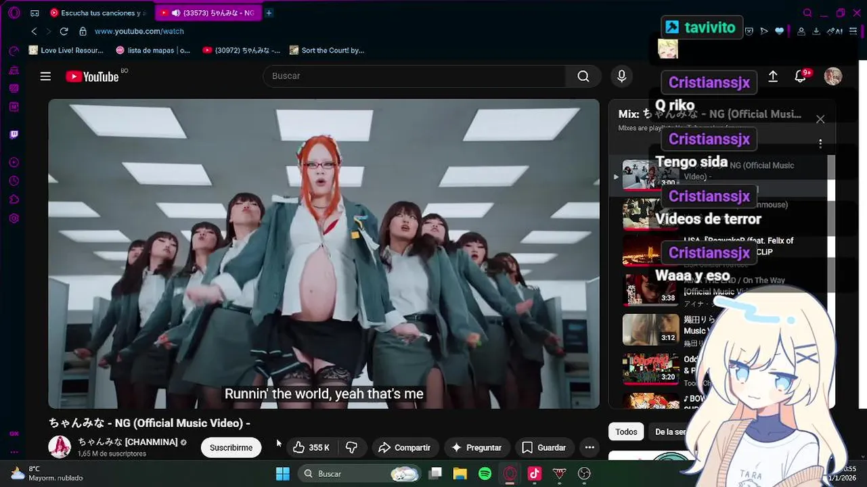Screen dimensions: 867x487
Task: Play the playlist video with 3:38 duration
Action: 650,289
